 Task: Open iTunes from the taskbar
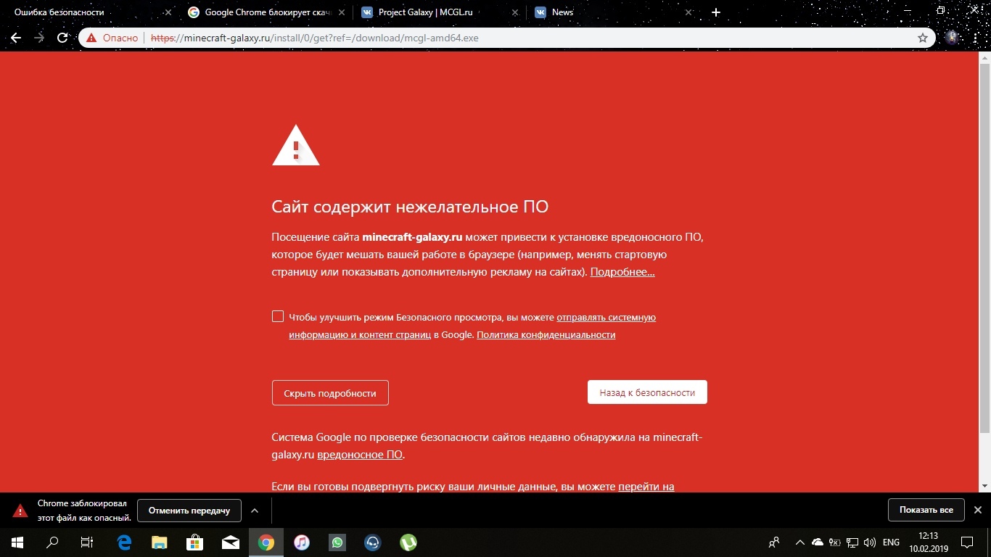[x=302, y=542]
